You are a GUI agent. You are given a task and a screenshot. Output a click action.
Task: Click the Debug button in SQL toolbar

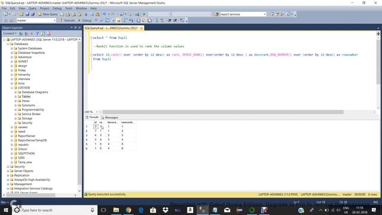(x=85, y=20)
